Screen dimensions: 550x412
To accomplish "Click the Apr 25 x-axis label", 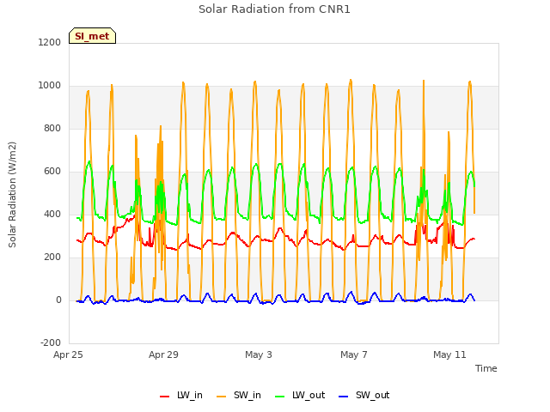I will (68, 354).
